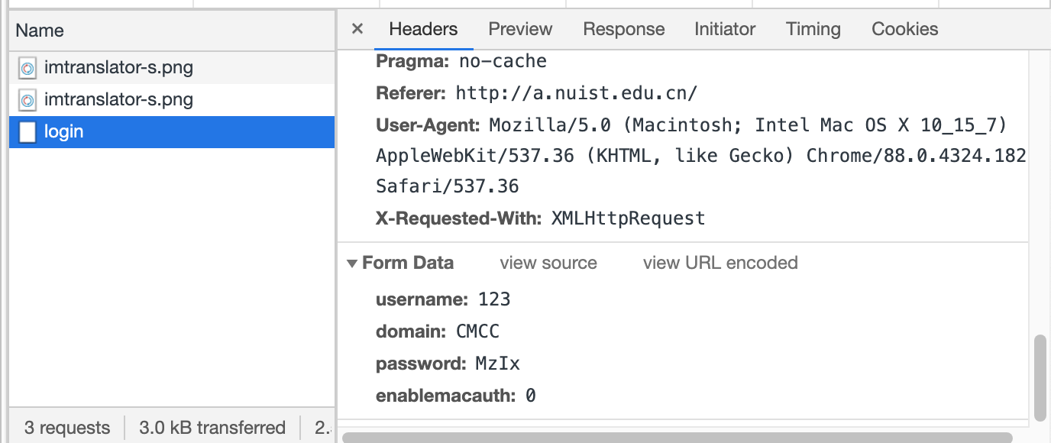Click the horizontal scrollbar under Headers pane
The height and width of the screenshot is (443, 1051).
[677, 438]
